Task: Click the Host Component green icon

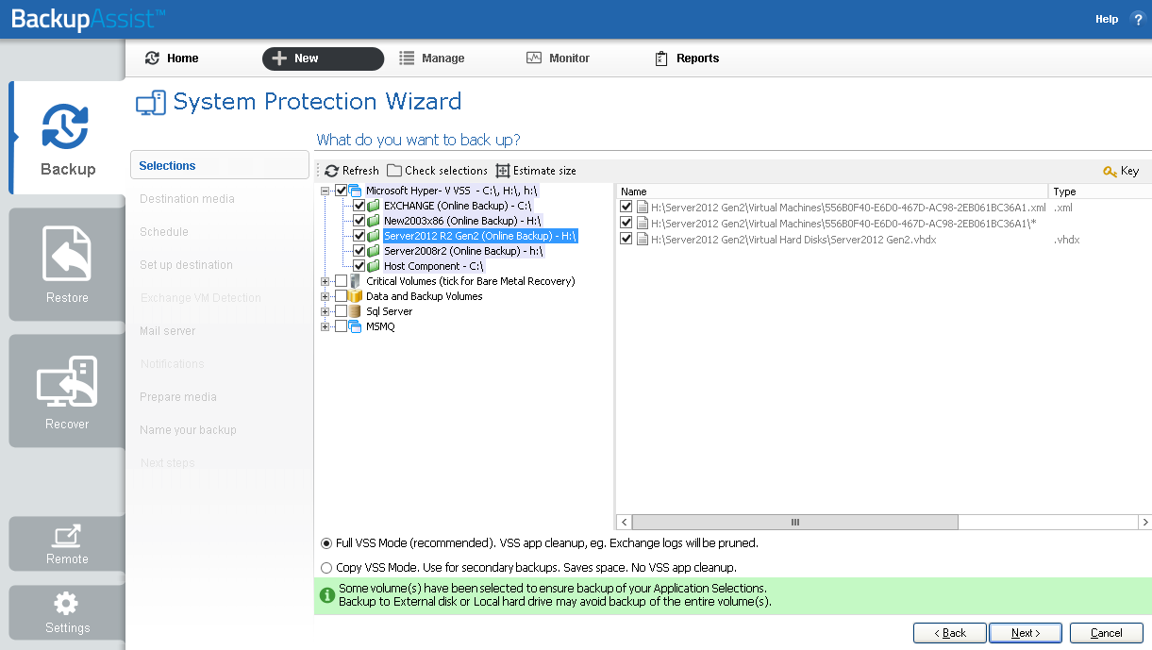Action: click(x=374, y=266)
